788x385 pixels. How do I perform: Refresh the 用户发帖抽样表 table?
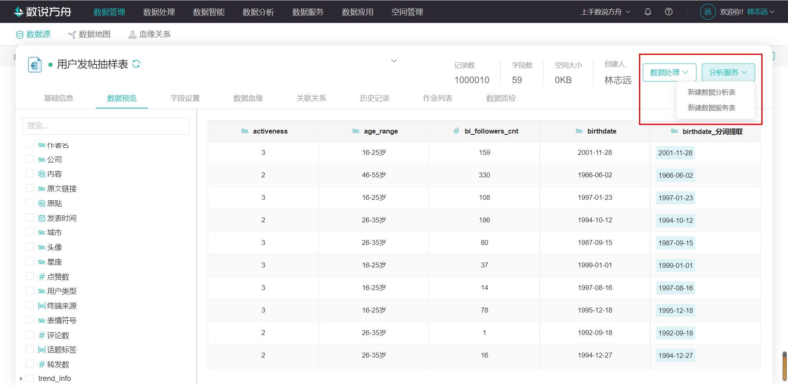pos(136,64)
